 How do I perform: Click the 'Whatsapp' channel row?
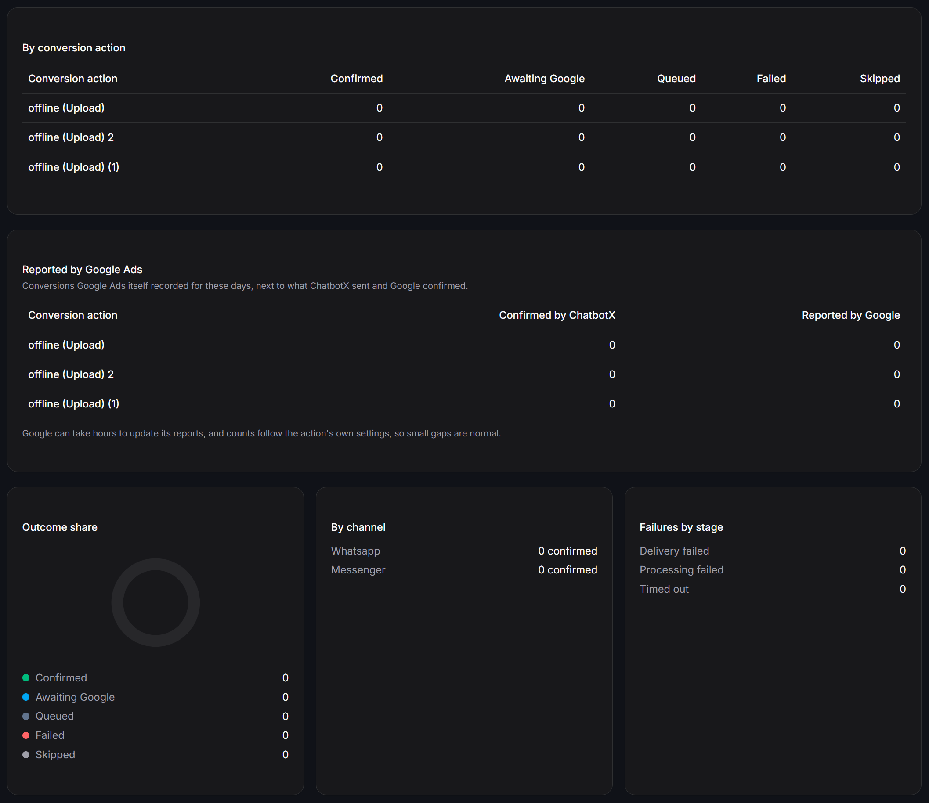click(464, 551)
